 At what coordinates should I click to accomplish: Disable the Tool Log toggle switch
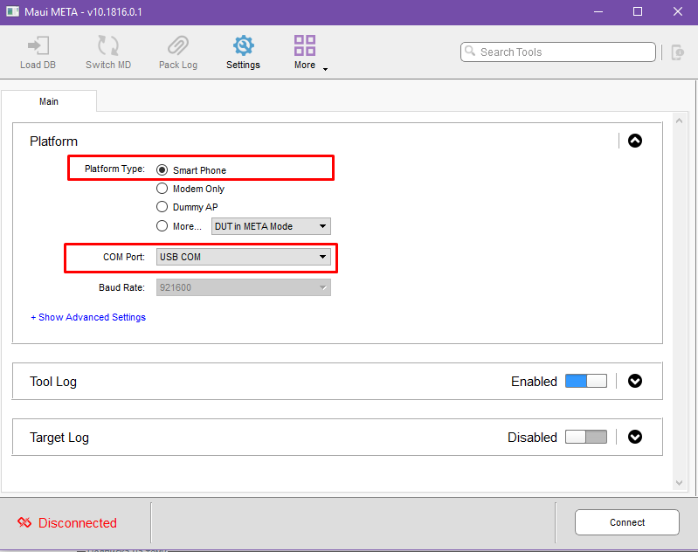(585, 381)
